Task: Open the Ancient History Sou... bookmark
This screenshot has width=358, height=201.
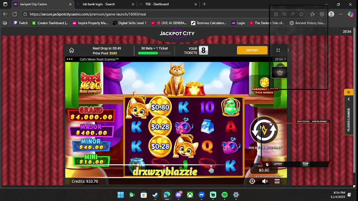Action: click(x=307, y=23)
